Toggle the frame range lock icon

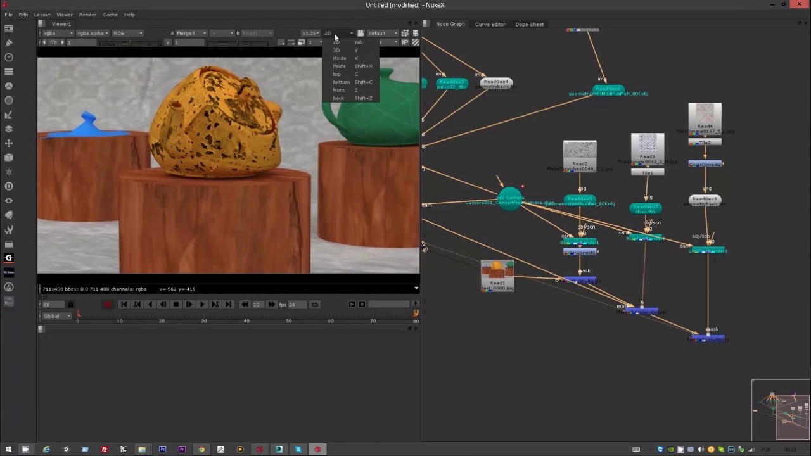(x=70, y=305)
